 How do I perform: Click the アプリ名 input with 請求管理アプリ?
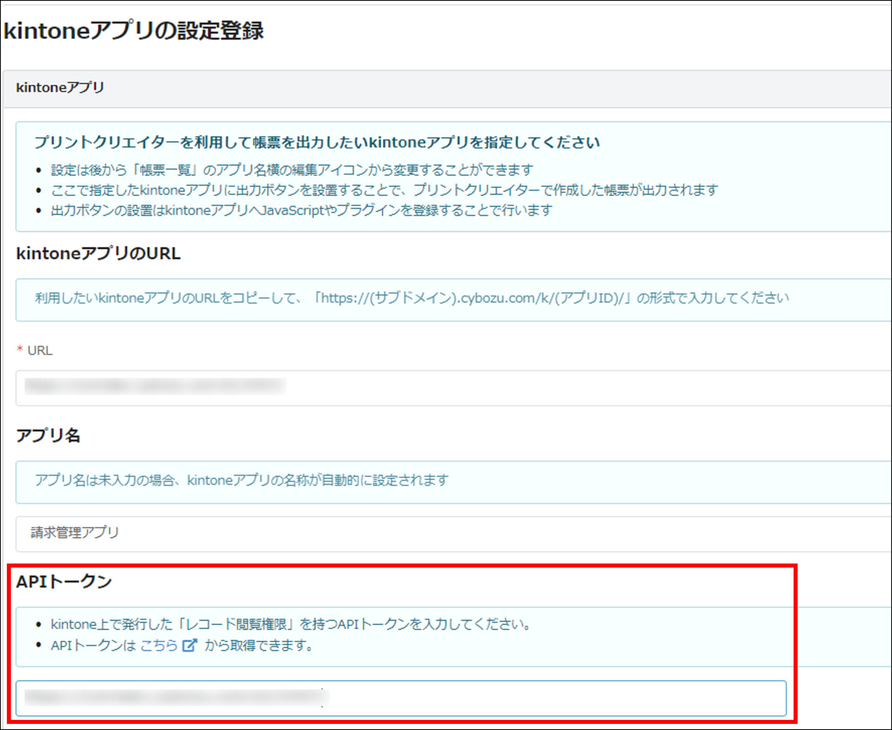click(453, 533)
